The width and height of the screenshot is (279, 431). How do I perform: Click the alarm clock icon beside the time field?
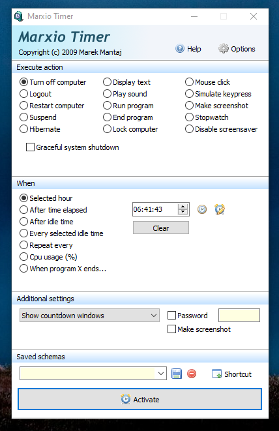click(220, 209)
